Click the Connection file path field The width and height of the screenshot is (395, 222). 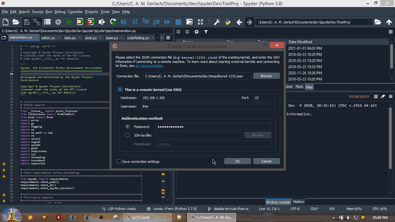click(197, 76)
